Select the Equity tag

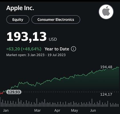click(x=18, y=19)
